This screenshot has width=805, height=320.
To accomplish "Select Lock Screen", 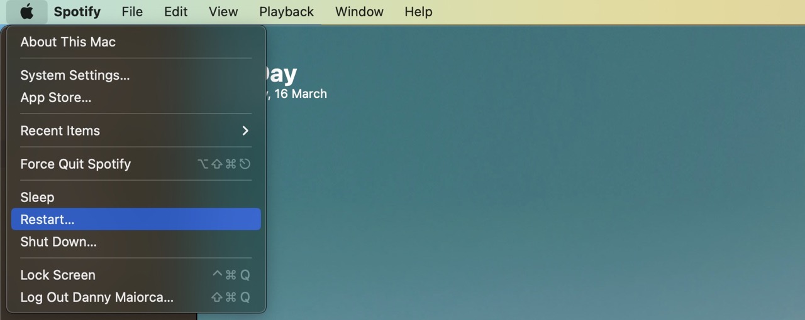I will point(58,275).
